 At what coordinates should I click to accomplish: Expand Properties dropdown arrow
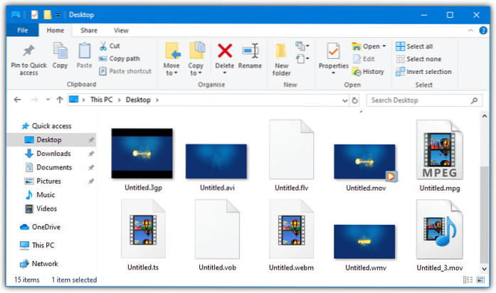pyautogui.click(x=333, y=73)
